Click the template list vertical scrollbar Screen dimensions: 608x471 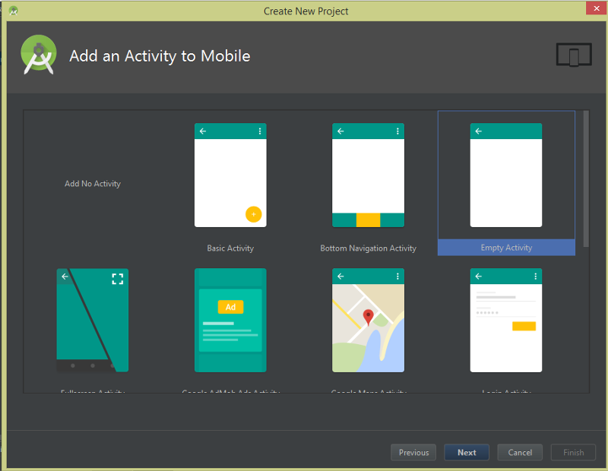(586, 179)
